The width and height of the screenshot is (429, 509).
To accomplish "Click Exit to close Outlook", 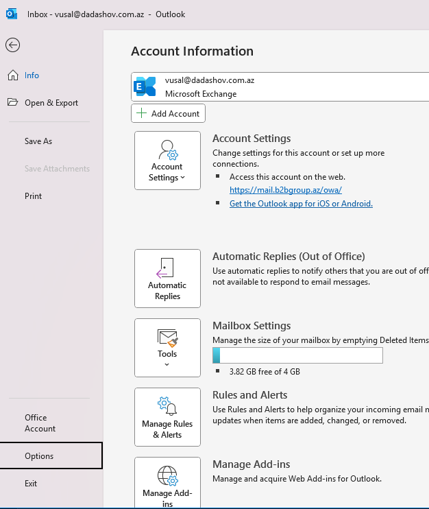I will (31, 484).
